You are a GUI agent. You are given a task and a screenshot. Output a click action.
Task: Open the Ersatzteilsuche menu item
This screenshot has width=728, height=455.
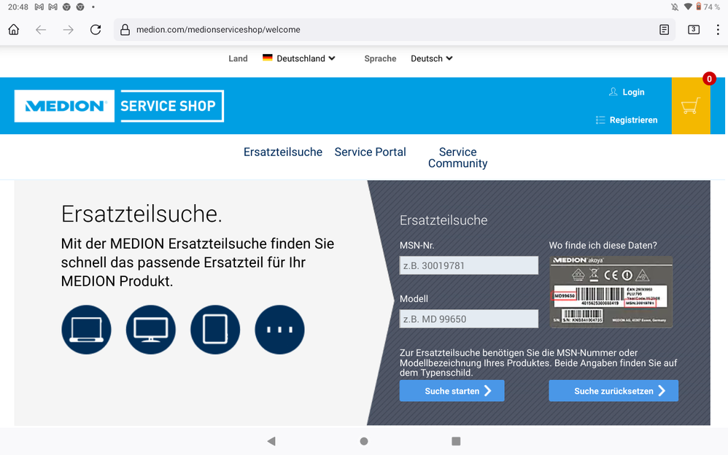click(x=283, y=152)
